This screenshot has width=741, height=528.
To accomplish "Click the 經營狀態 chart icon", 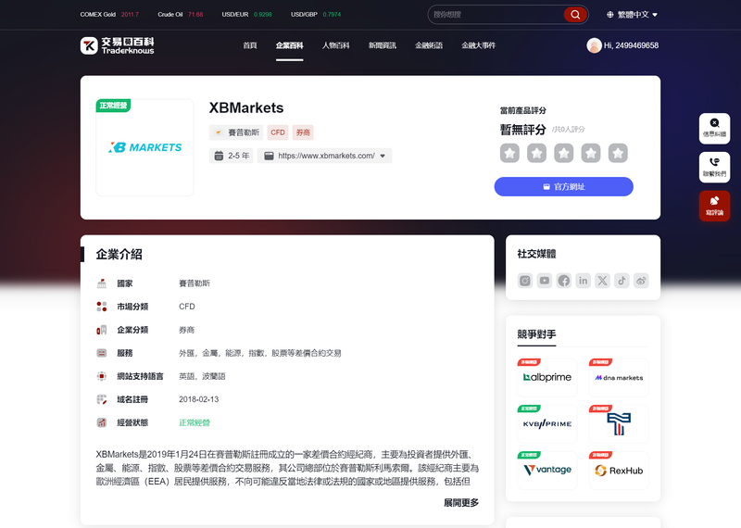I will 102,422.
